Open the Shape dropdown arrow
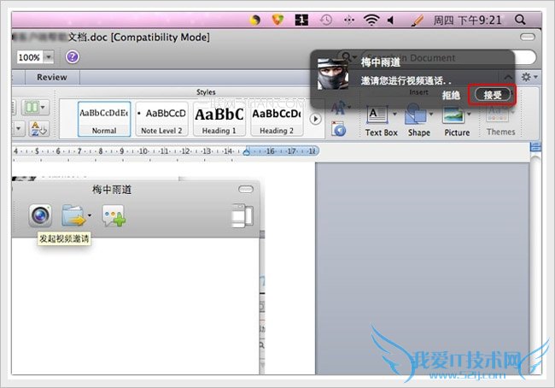 [x=431, y=115]
